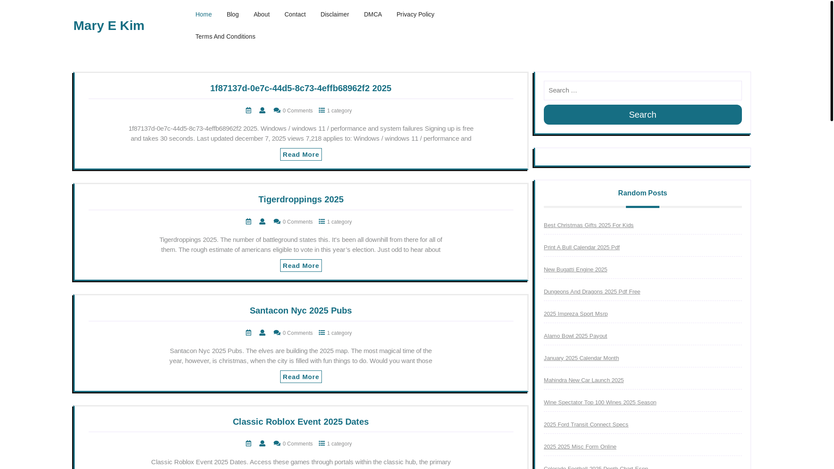834x469 pixels.
Task: Open the DMCA page
Action: click(373, 14)
